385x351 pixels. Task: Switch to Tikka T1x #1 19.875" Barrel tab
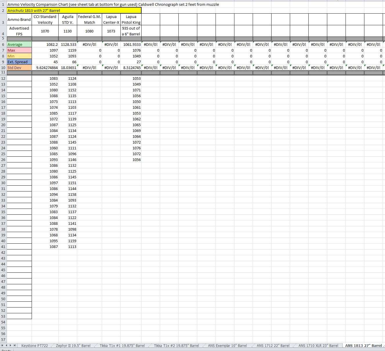click(x=122, y=345)
